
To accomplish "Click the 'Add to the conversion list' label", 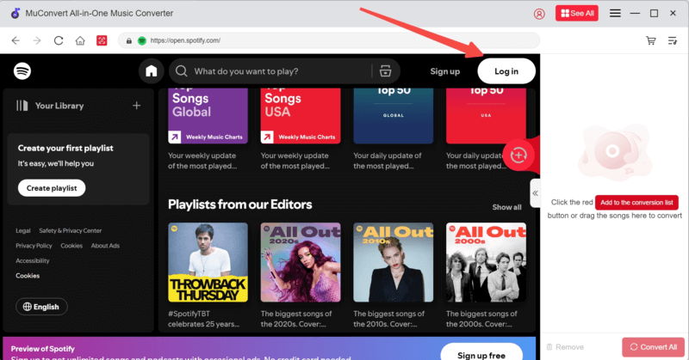I will pyautogui.click(x=636, y=202).
